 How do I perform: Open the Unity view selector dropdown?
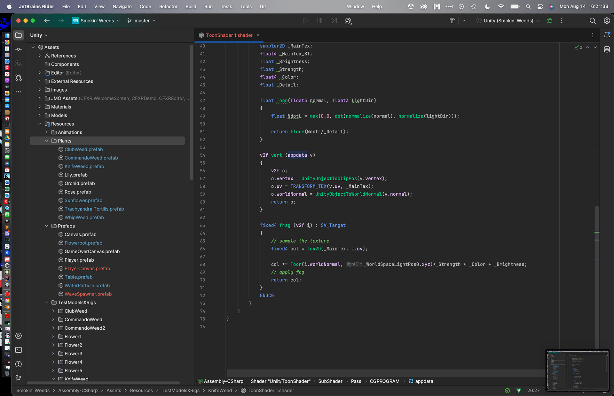39,35
